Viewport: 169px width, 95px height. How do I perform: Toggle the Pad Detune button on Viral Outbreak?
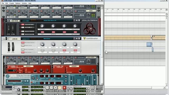(x=53, y=32)
